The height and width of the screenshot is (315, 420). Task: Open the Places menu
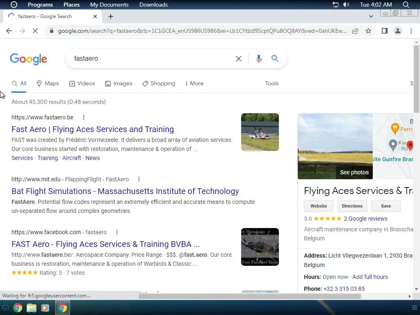71,5
